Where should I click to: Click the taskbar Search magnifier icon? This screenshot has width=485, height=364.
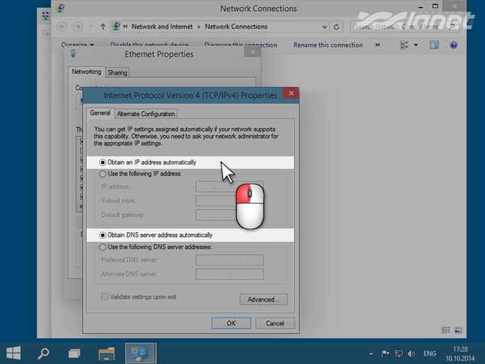coord(43,353)
